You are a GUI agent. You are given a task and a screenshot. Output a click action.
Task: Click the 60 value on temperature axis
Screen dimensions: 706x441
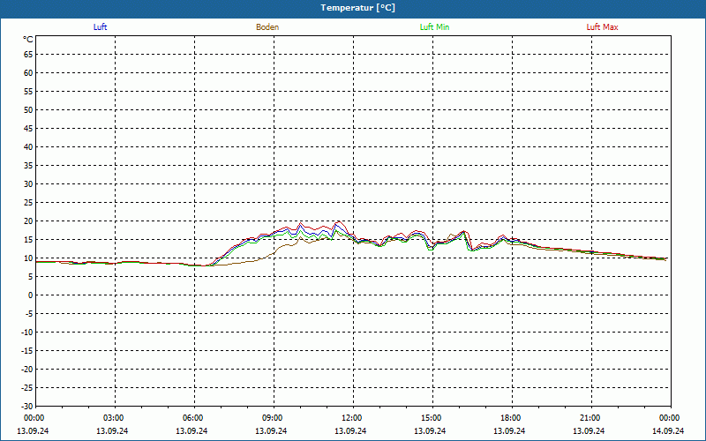tap(28, 73)
